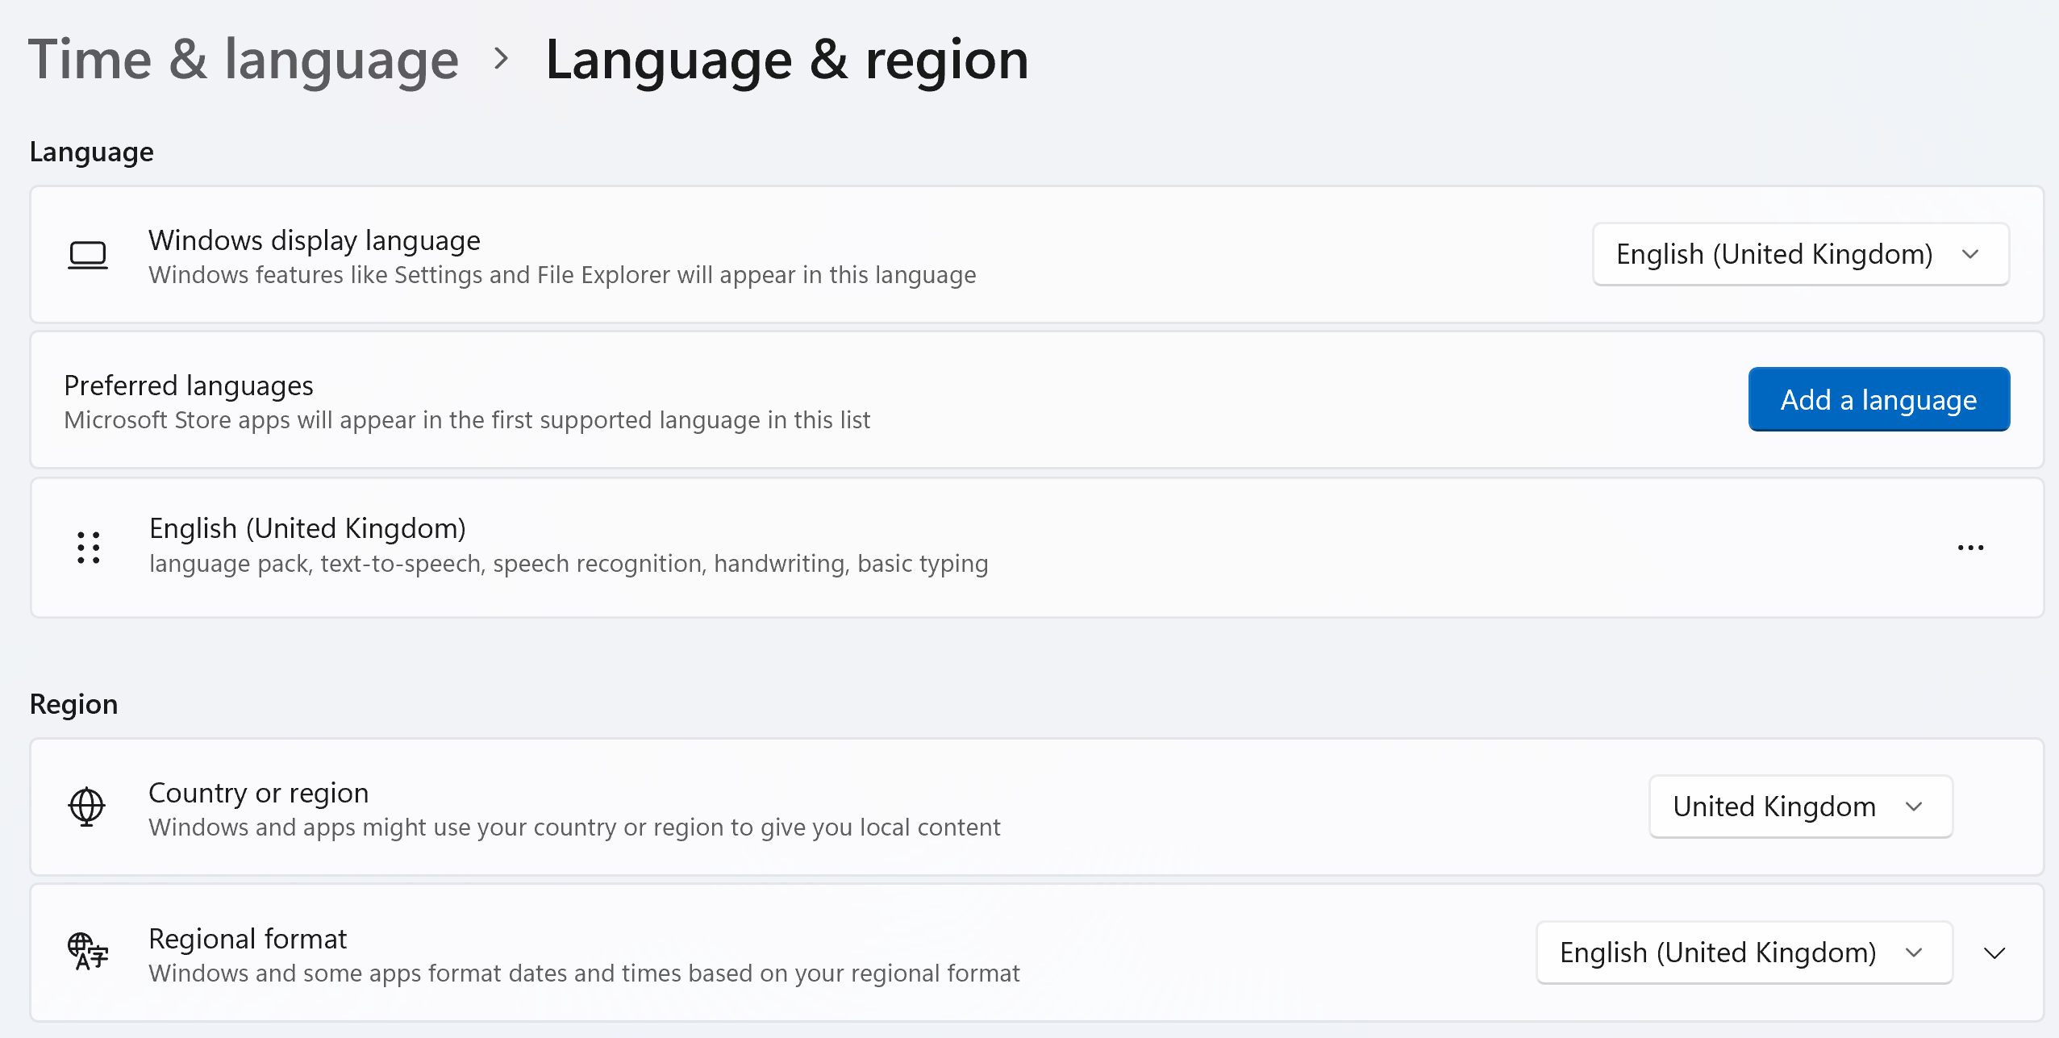Screen dimensions: 2059x1038
Task: Click the 'Region' section heading
Action: tap(73, 703)
